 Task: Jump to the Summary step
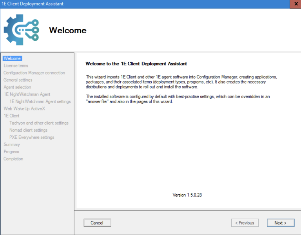(12, 145)
